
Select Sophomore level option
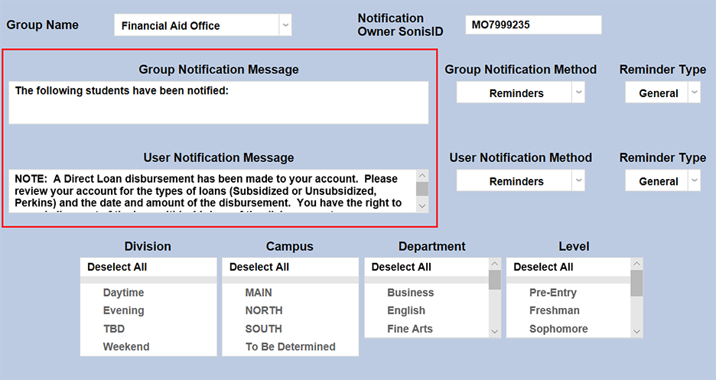[558, 329]
